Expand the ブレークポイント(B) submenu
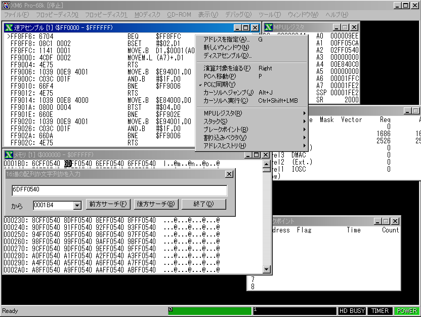The width and height of the screenshot is (421, 317). point(251,130)
